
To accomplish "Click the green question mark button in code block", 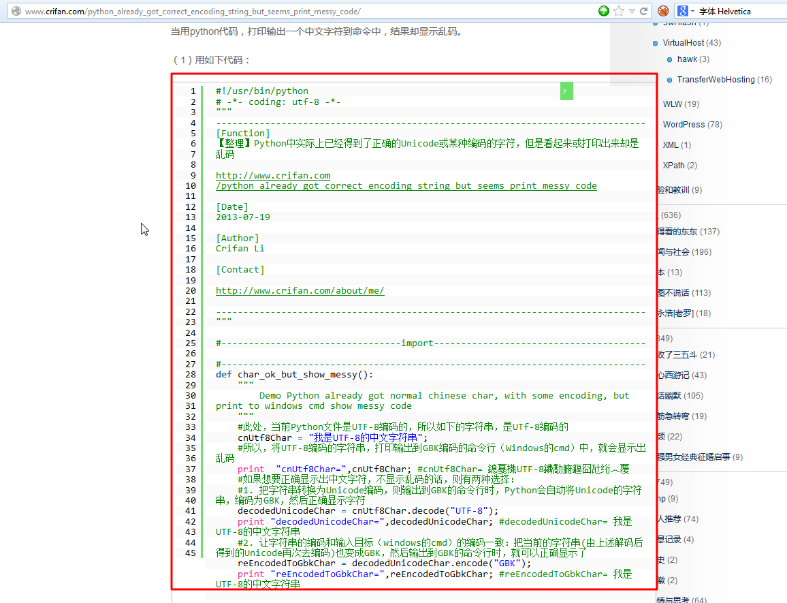I will pos(566,91).
